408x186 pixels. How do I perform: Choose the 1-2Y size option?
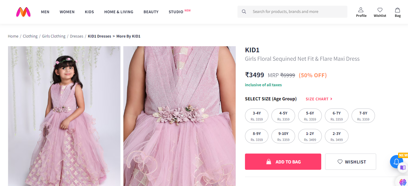pos(310,136)
